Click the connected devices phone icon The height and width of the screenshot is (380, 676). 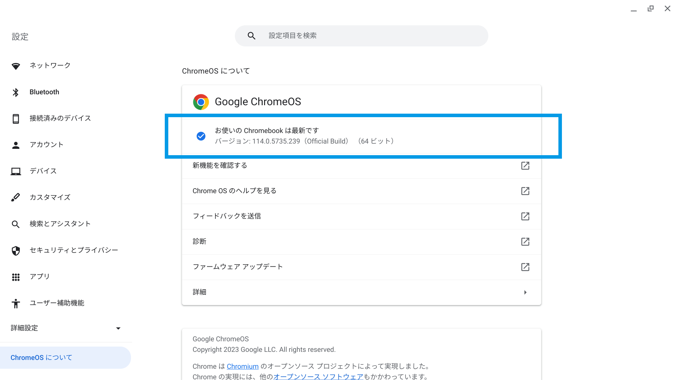(16, 119)
